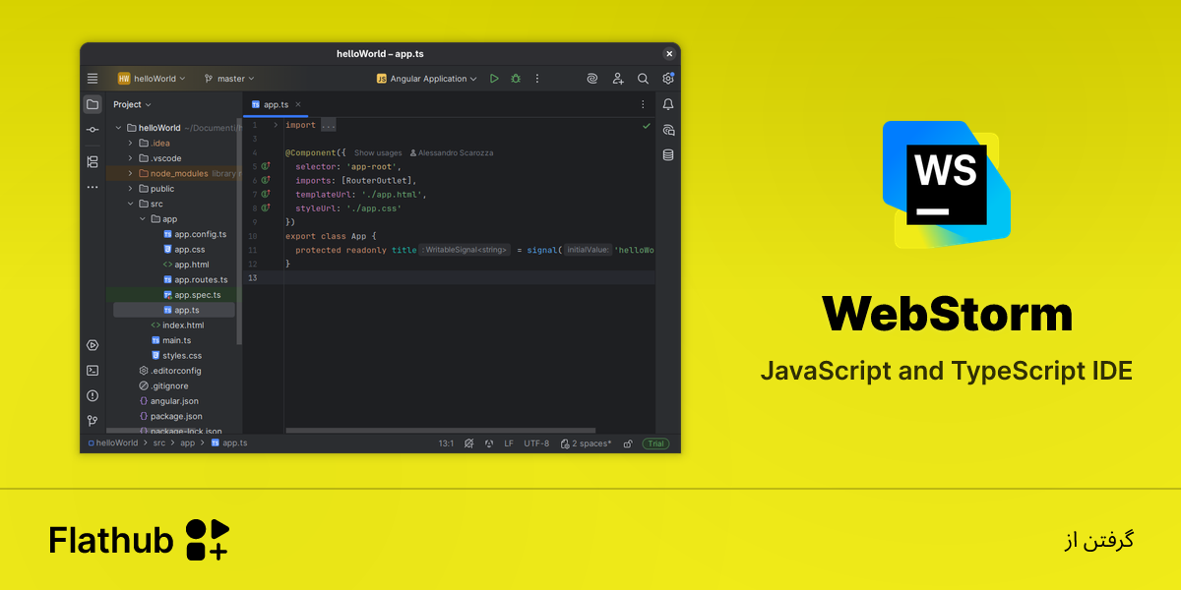Open the Structure tool window icon
Image resolution: width=1181 pixels, height=590 pixels.
point(93,161)
